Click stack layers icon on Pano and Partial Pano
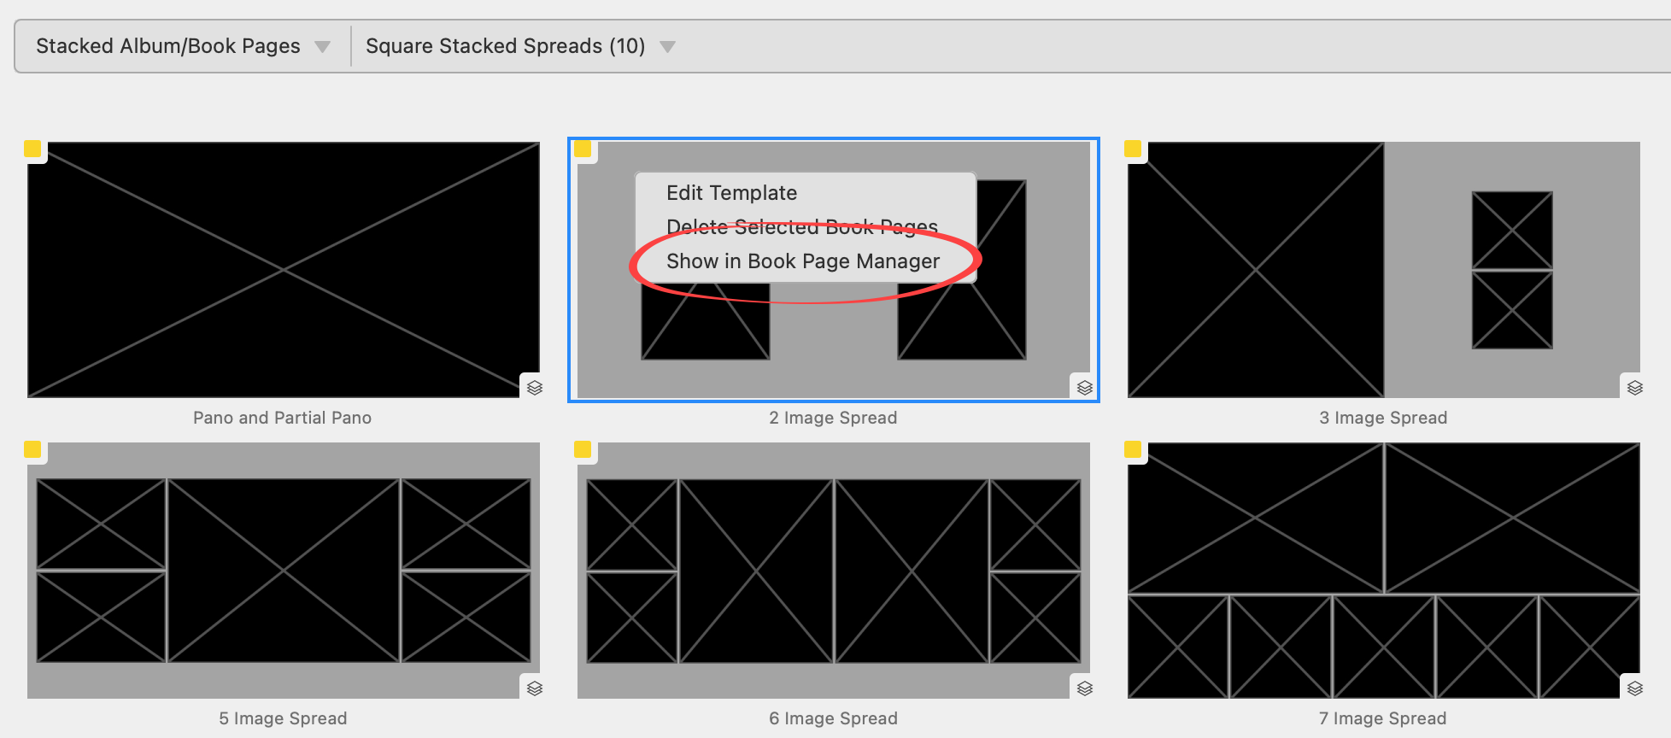 (535, 388)
